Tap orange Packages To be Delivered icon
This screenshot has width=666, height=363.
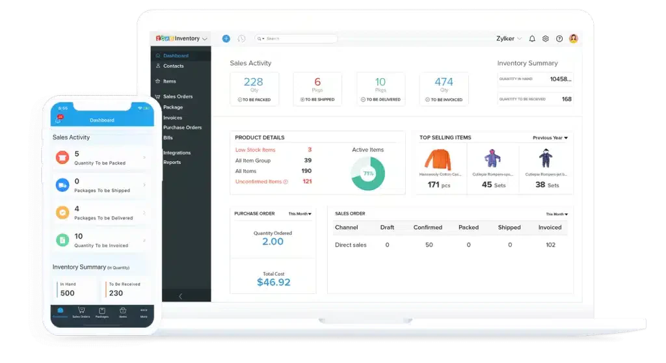(62, 212)
